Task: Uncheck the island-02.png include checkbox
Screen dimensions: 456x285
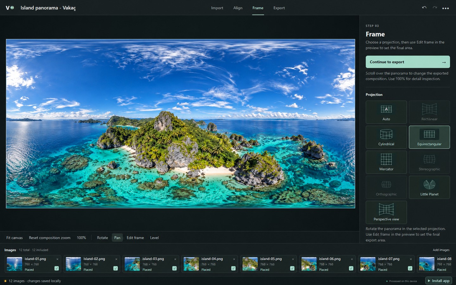Action: [x=116, y=268]
